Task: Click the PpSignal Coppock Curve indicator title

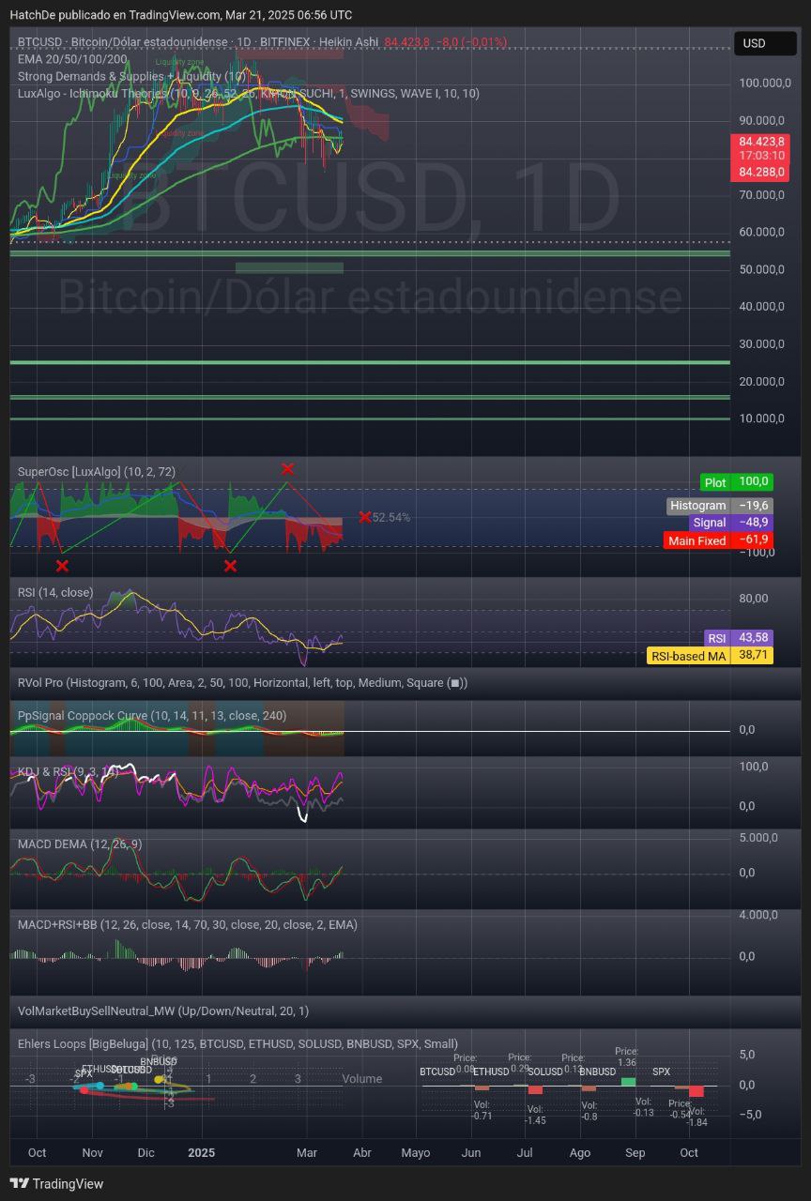Action: tap(152, 715)
